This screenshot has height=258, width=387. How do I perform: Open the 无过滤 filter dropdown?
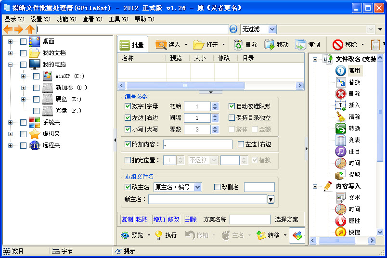[x=272, y=29]
